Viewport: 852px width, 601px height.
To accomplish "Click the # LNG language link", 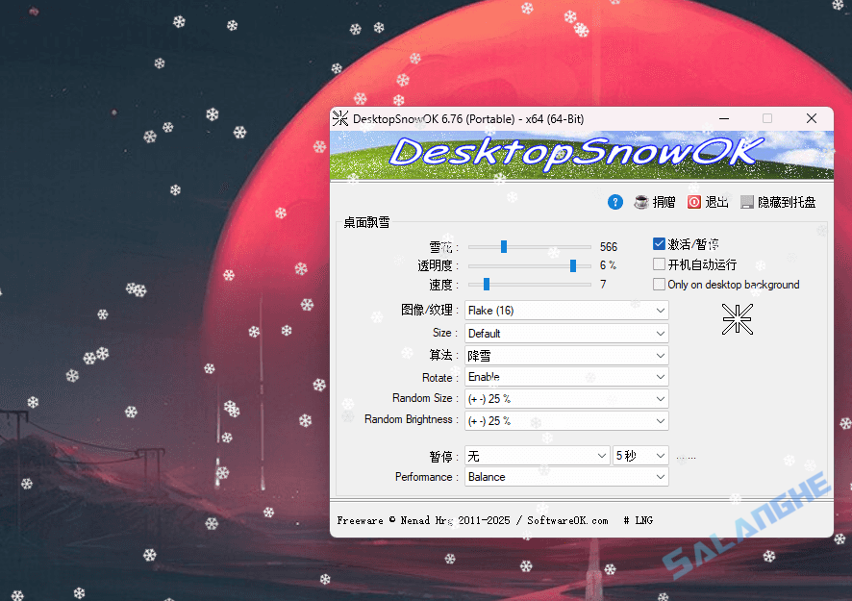I will pos(640,520).
